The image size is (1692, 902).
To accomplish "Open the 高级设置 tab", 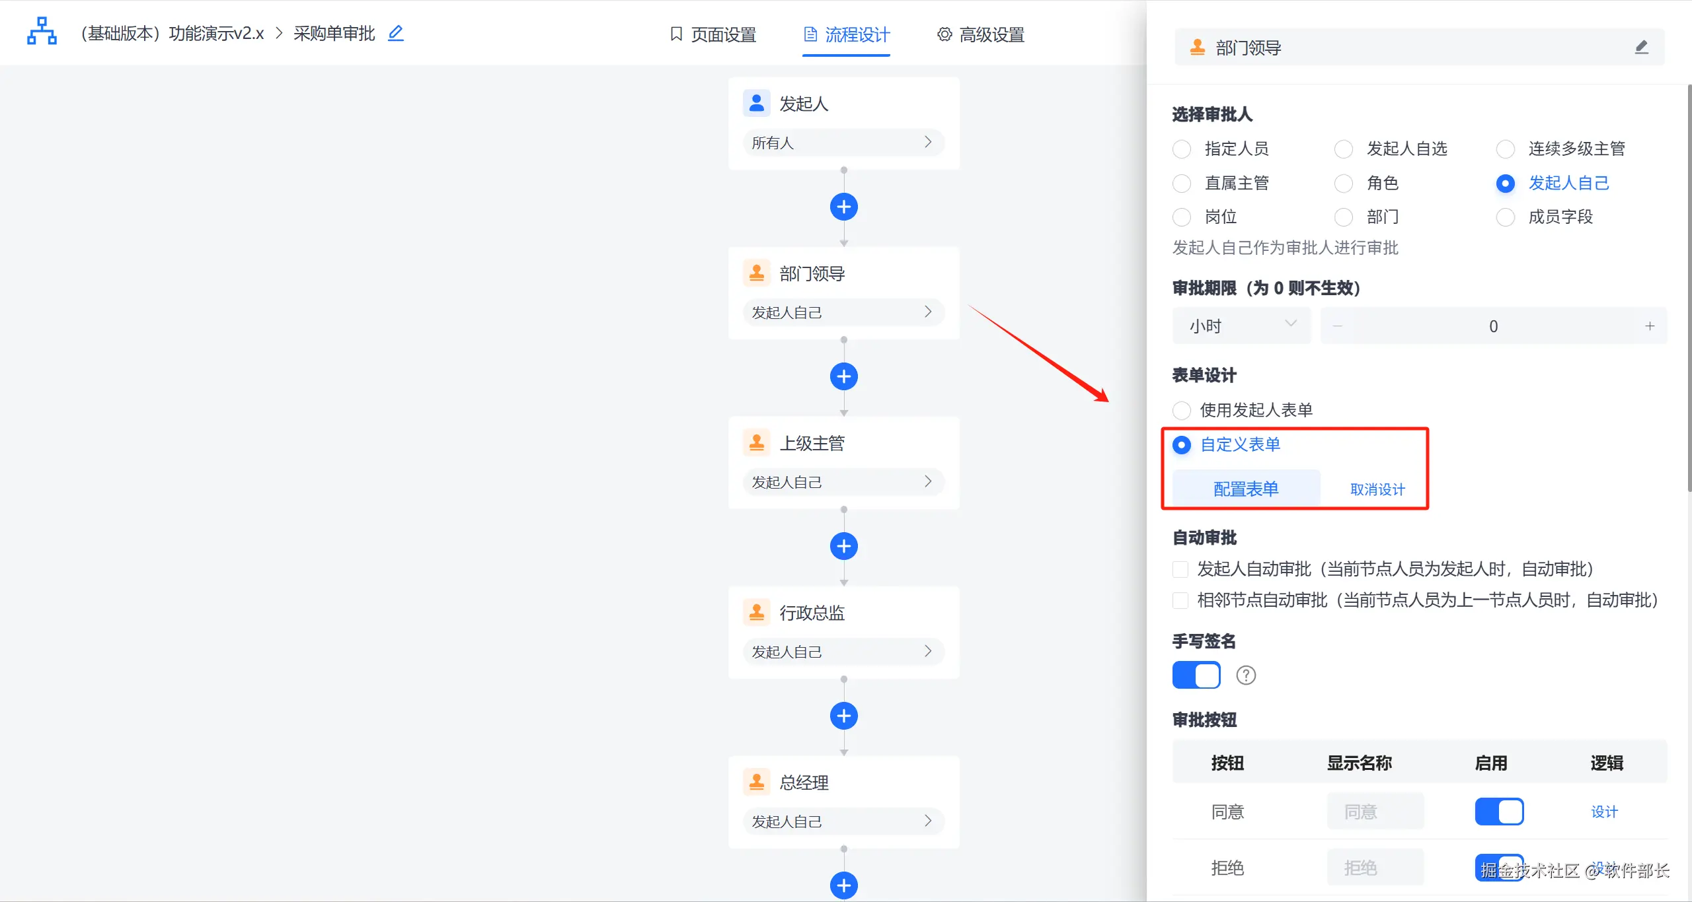I will point(981,34).
